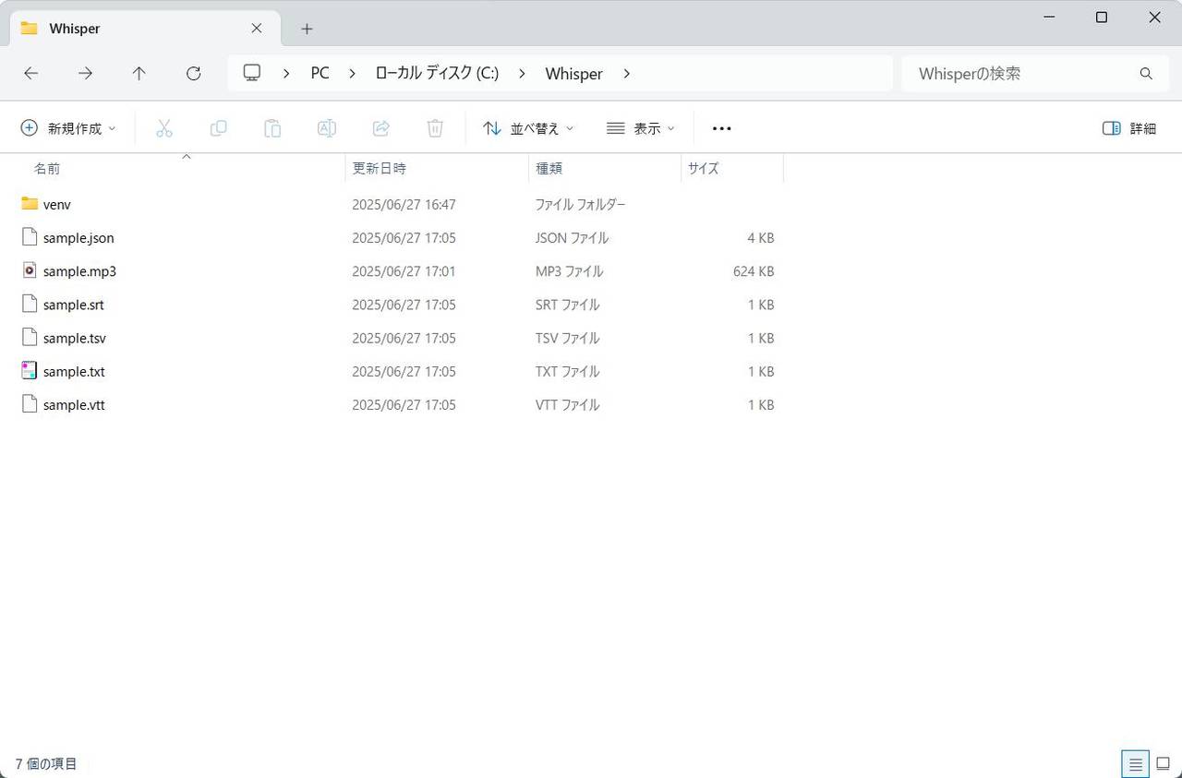The height and width of the screenshot is (778, 1182).
Task: Open the 表示 view dropdown
Action: tap(641, 128)
